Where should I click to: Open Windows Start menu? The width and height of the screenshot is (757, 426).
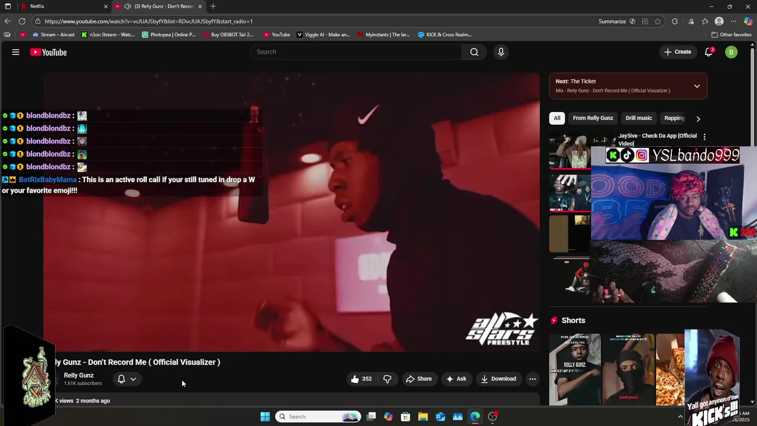tap(265, 417)
